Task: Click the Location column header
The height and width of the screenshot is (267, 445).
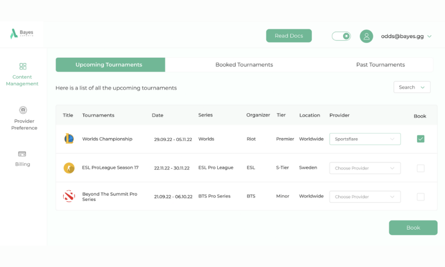Action: click(309, 115)
